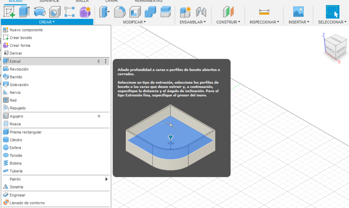Choose Prisma rectangular menu entry
Viewport: 349px width, 208px height.
[x=56, y=132]
